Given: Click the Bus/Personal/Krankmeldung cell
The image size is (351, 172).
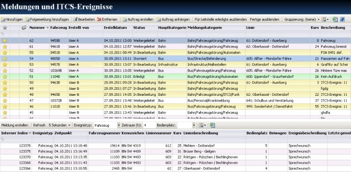Looking at the screenshot, I should (x=216, y=100).
